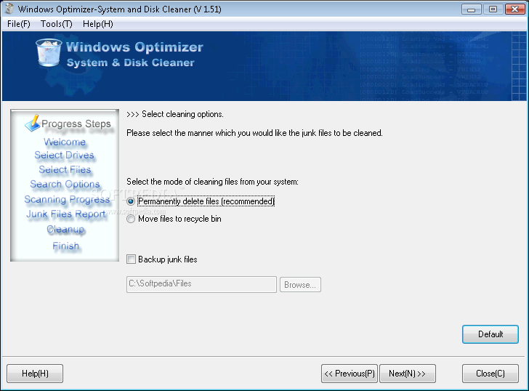529x391 pixels.
Task: Minimize the Windows Optimizer window
Action: click(472, 9)
